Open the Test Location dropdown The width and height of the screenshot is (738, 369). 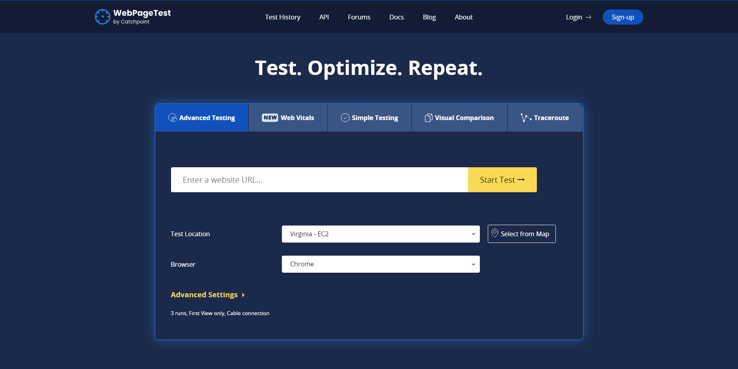tap(380, 234)
